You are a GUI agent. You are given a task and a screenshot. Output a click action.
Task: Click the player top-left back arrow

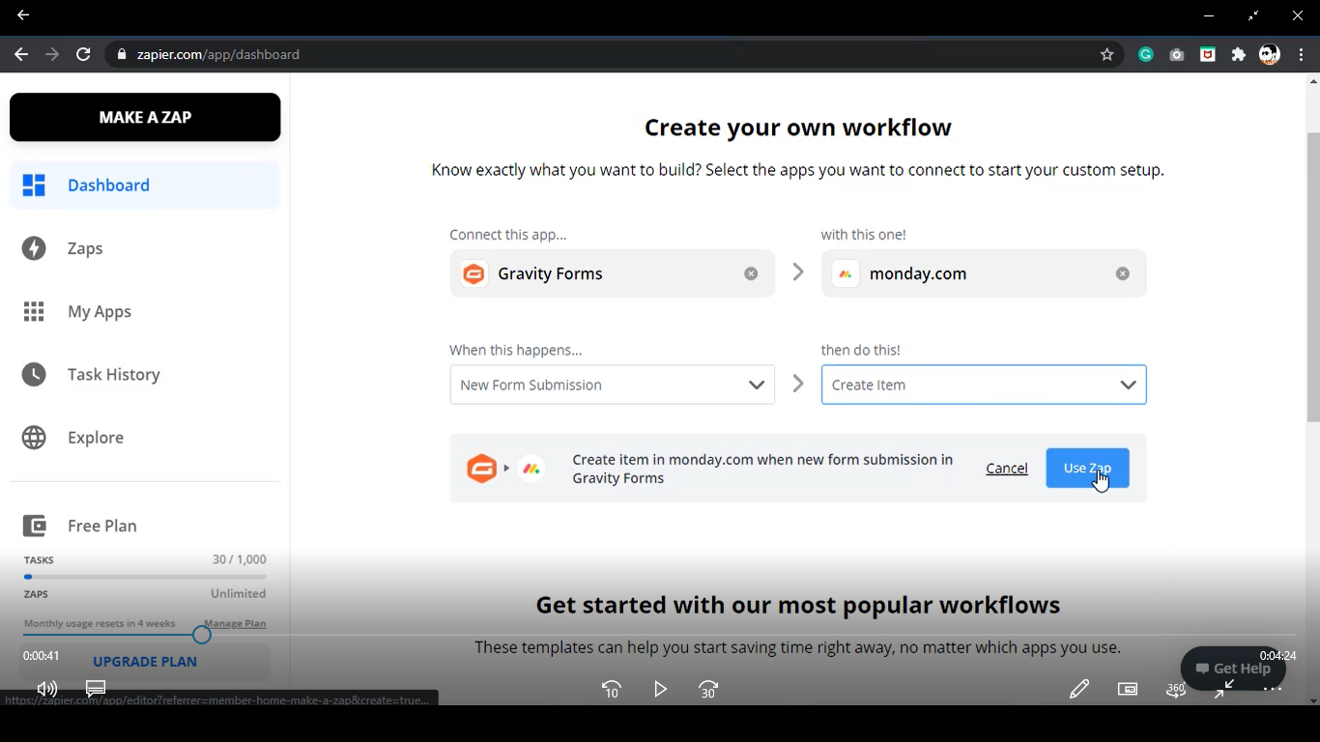23,14
